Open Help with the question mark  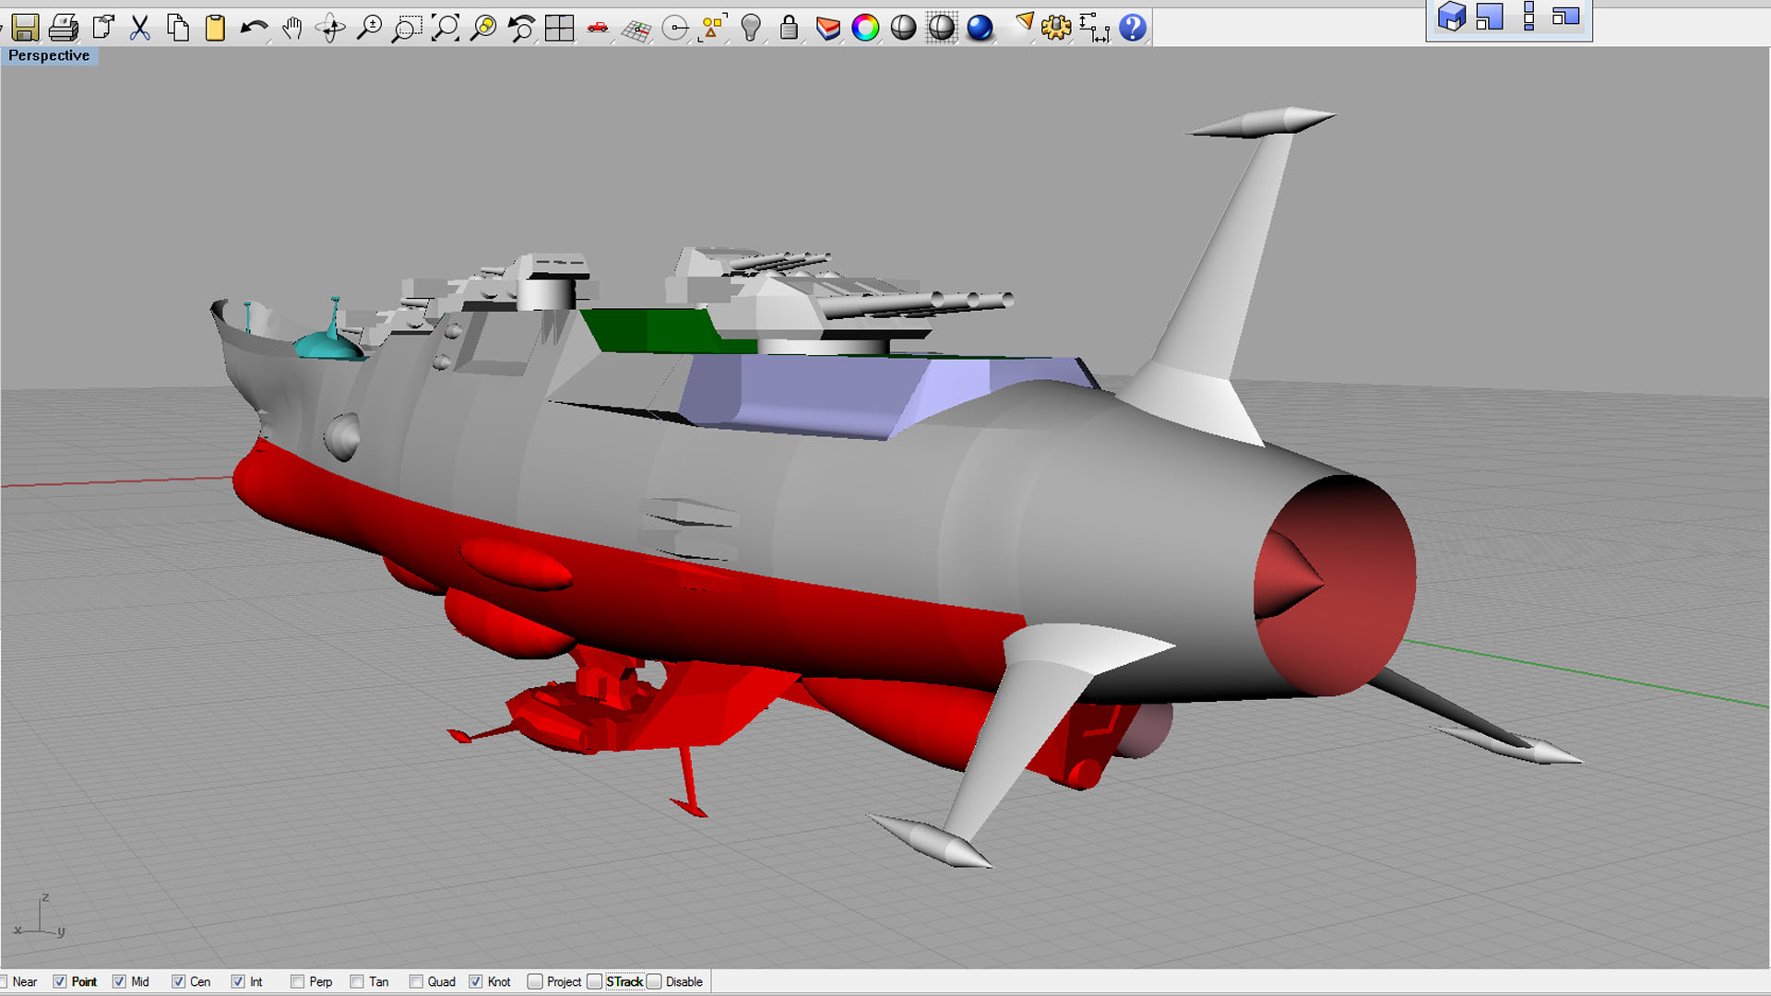[x=1132, y=28]
